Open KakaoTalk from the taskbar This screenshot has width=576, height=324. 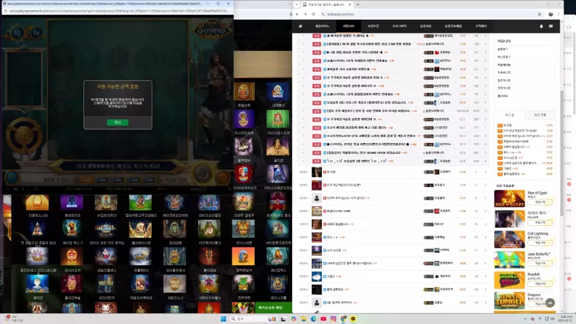[x=353, y=319]
